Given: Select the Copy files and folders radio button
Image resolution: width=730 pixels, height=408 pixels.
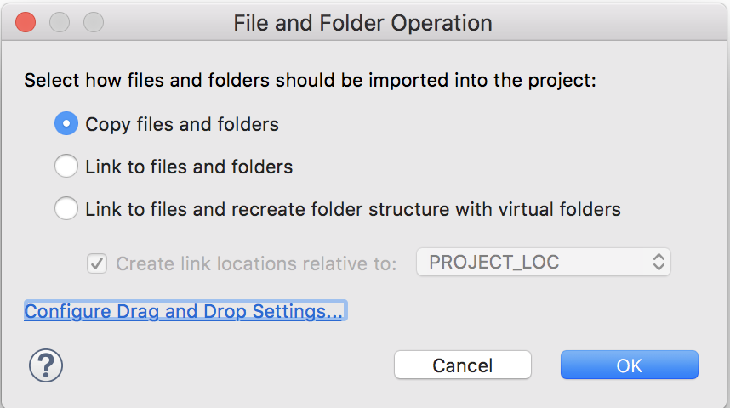Looking at the screenshot, I should click(x=66, y=124).
